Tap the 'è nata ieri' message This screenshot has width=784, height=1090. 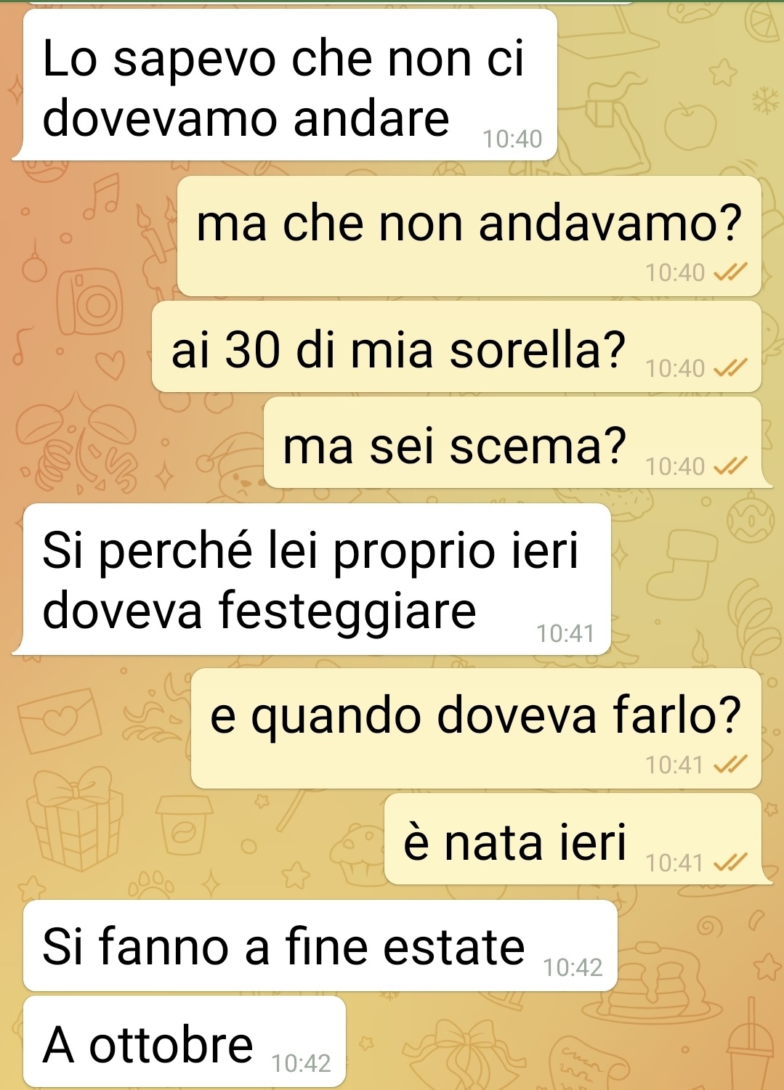(573, 839)
